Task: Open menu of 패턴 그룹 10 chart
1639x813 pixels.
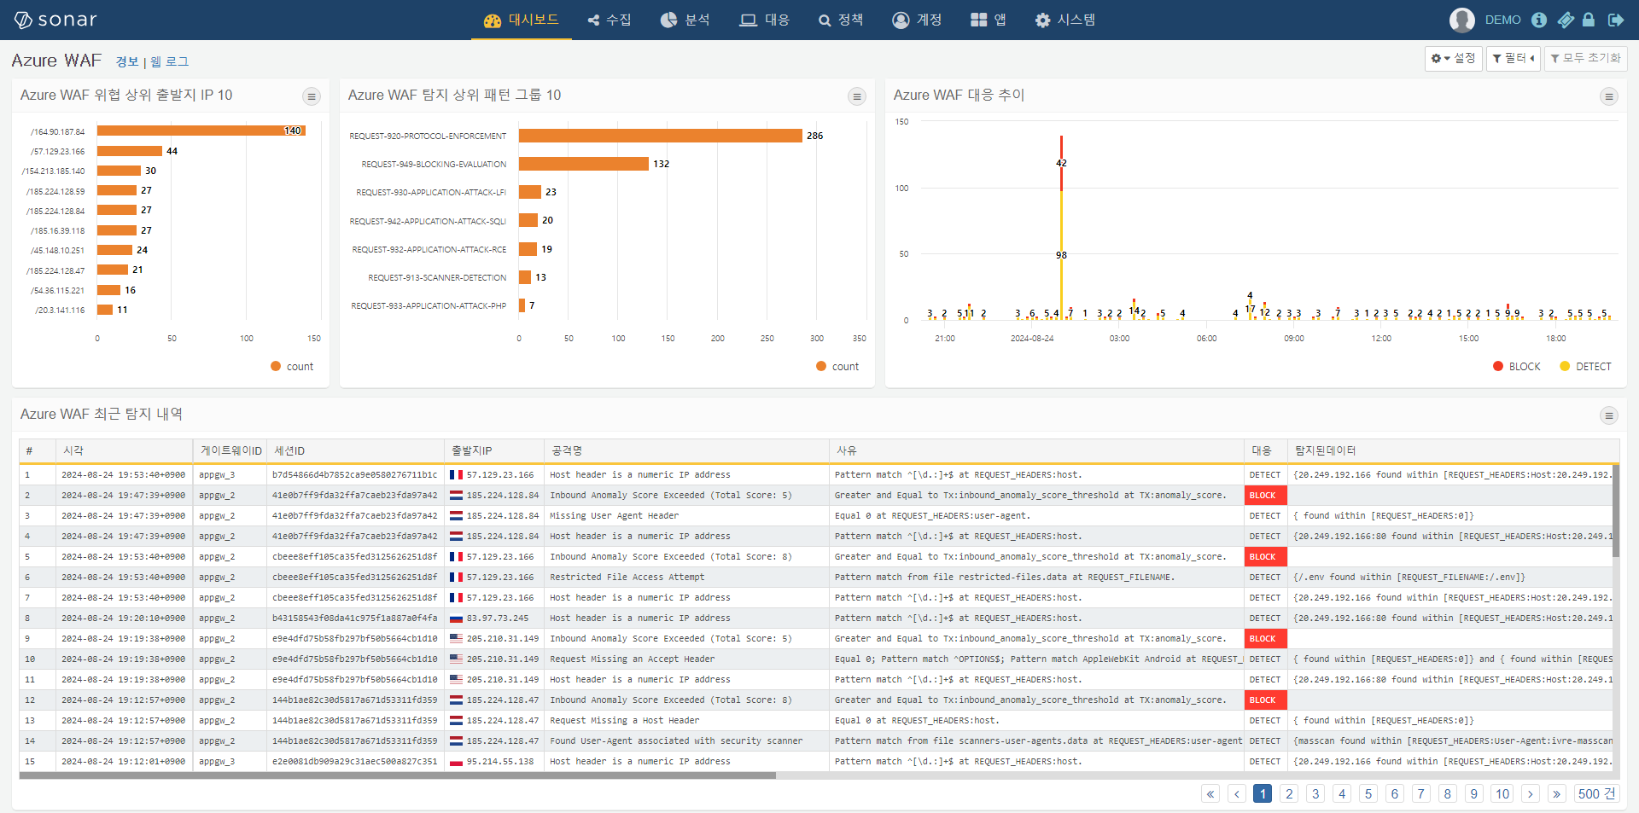Action: (857, 96)
